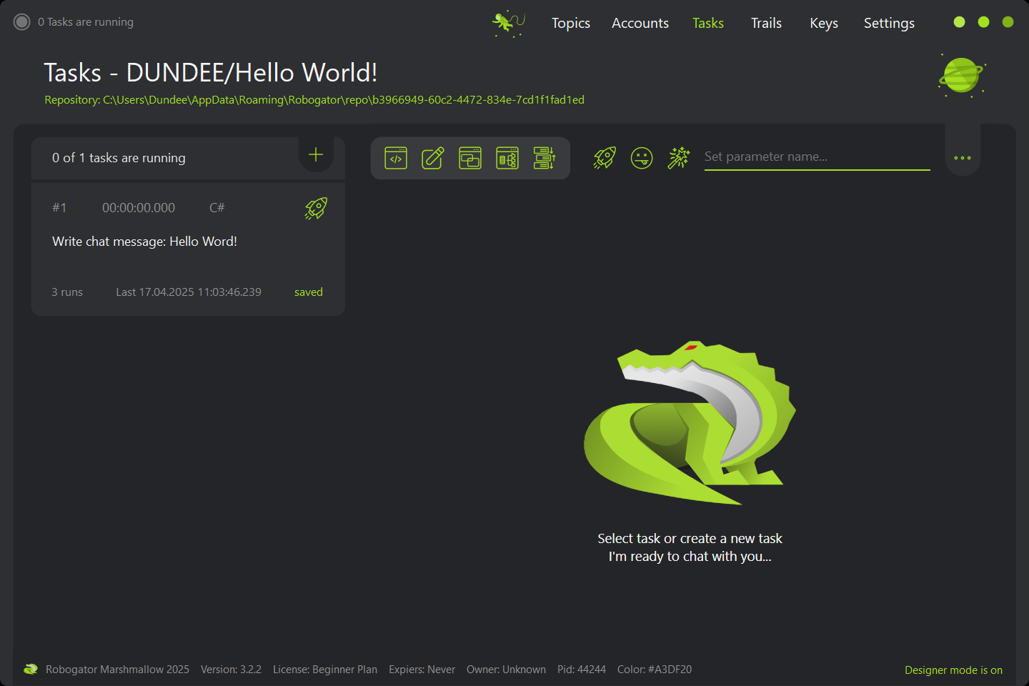Screen dimensions: 1029x686
Task: Click the alligator mascot image
Action: coord(690,423)
